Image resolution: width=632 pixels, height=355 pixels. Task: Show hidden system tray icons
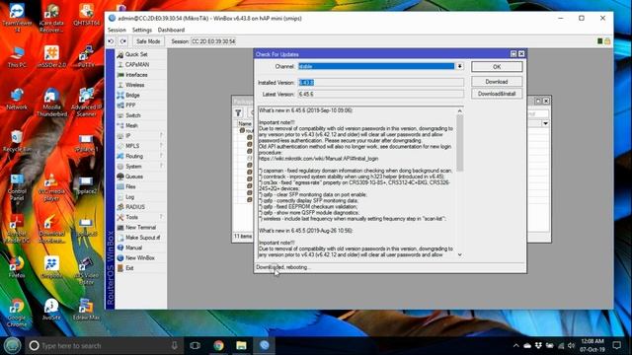(x=515, y=345)
